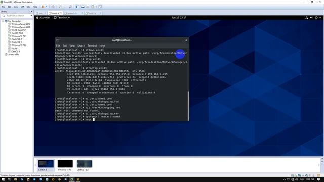
Task: Open VMware File menu
Action: 4,7
